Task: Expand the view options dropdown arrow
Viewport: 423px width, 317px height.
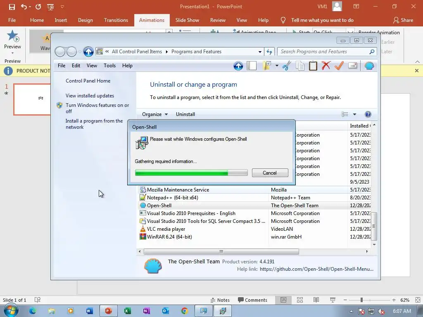Action: (354, 114)
